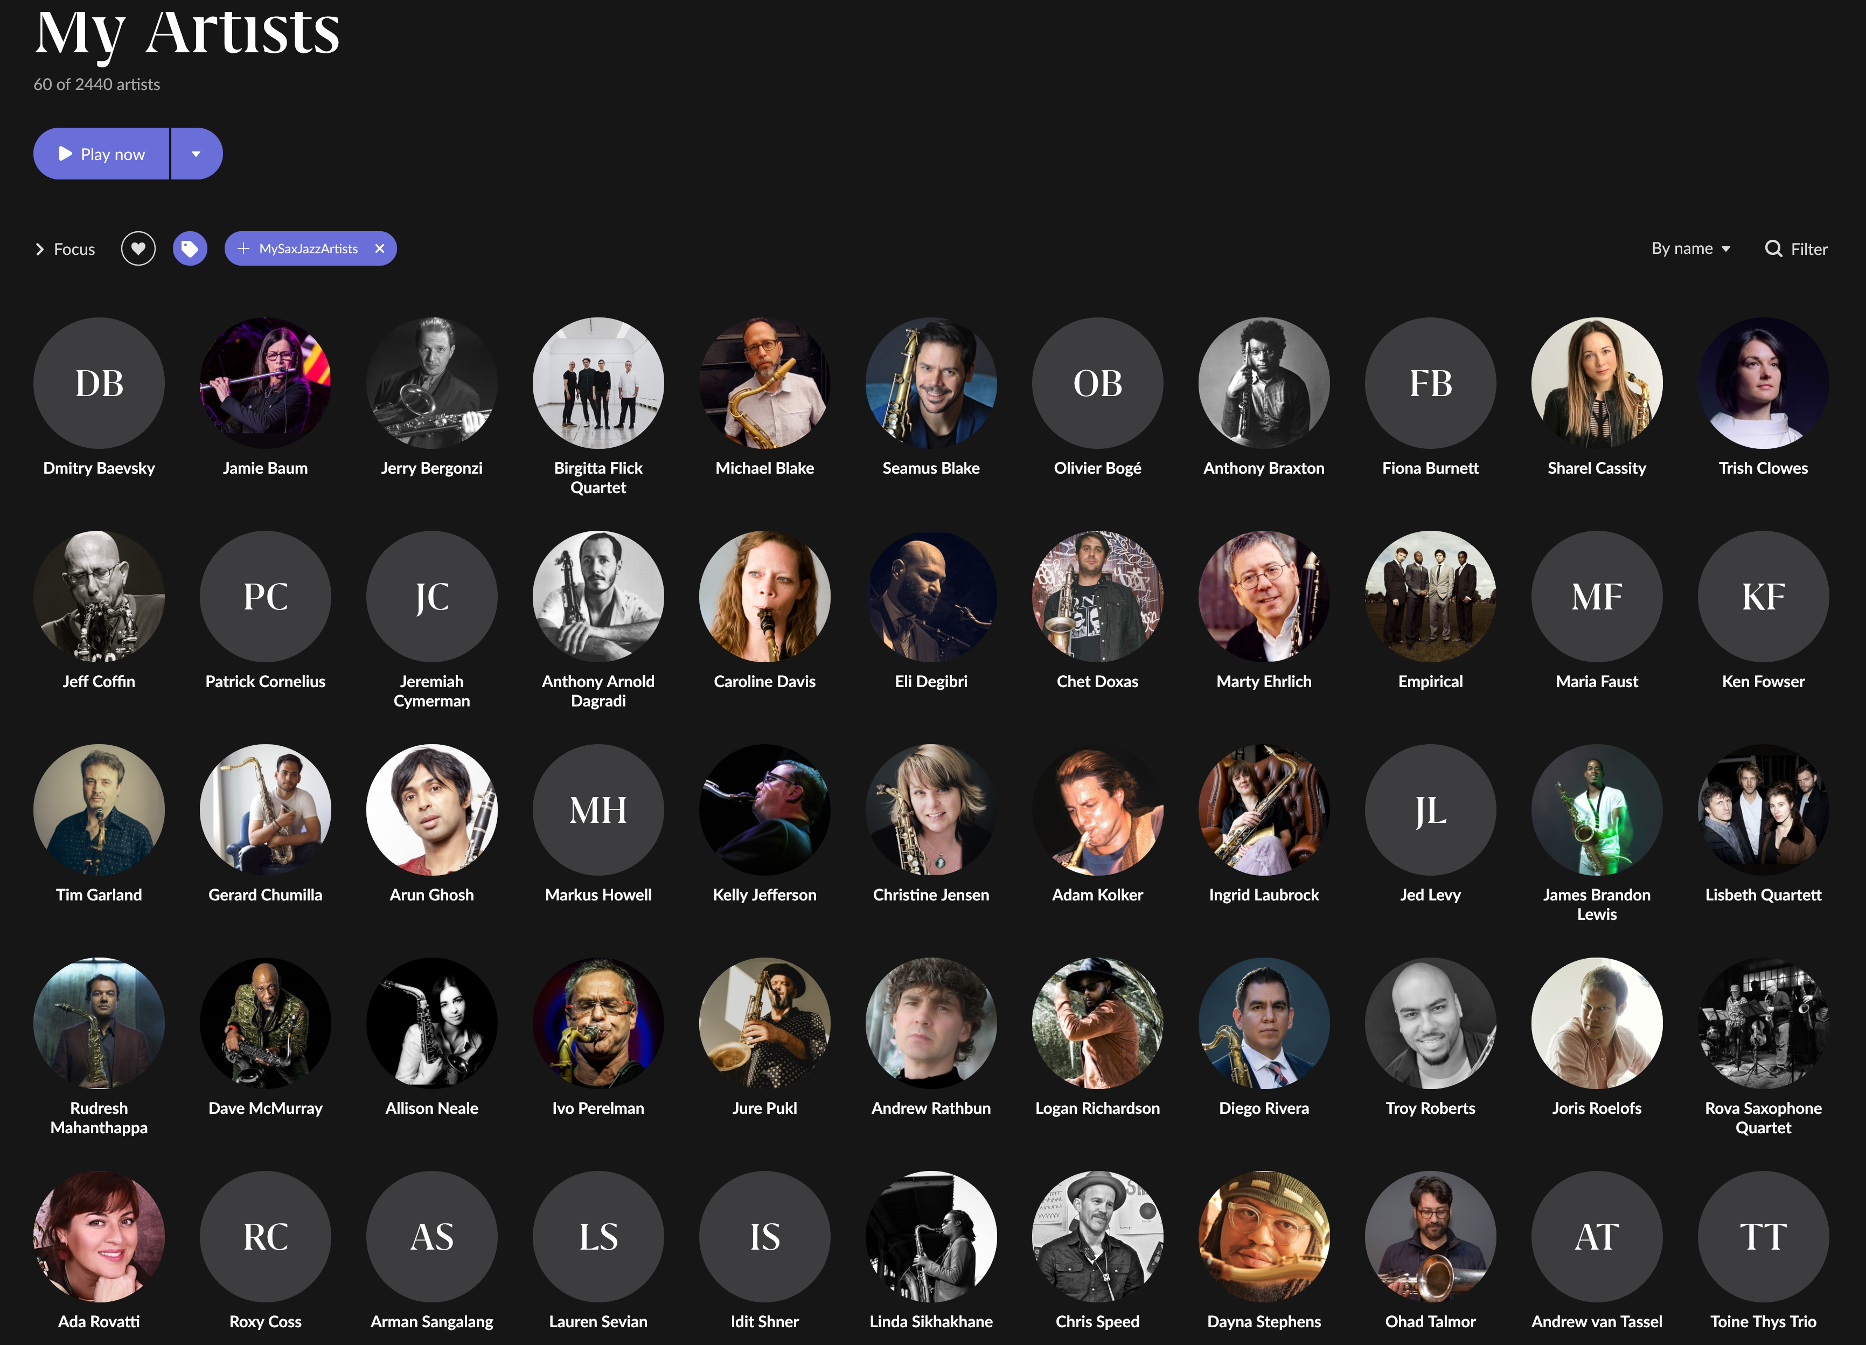The width and height of the screenshot is (1866, 1345).
Task: Toggle the tag filter icon
Action: click(x=190, y=248)
